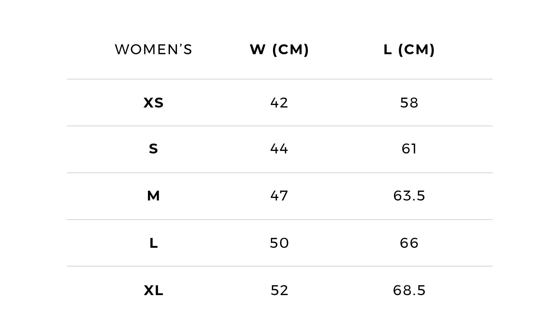Click the XS size label

[154, 103]
